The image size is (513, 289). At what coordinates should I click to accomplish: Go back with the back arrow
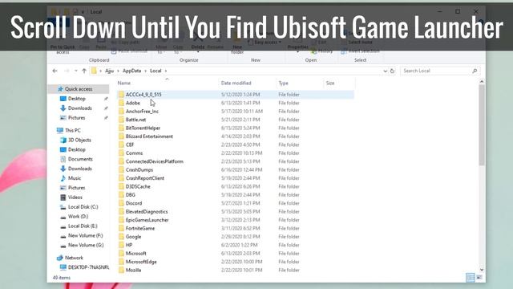(55, 71)
